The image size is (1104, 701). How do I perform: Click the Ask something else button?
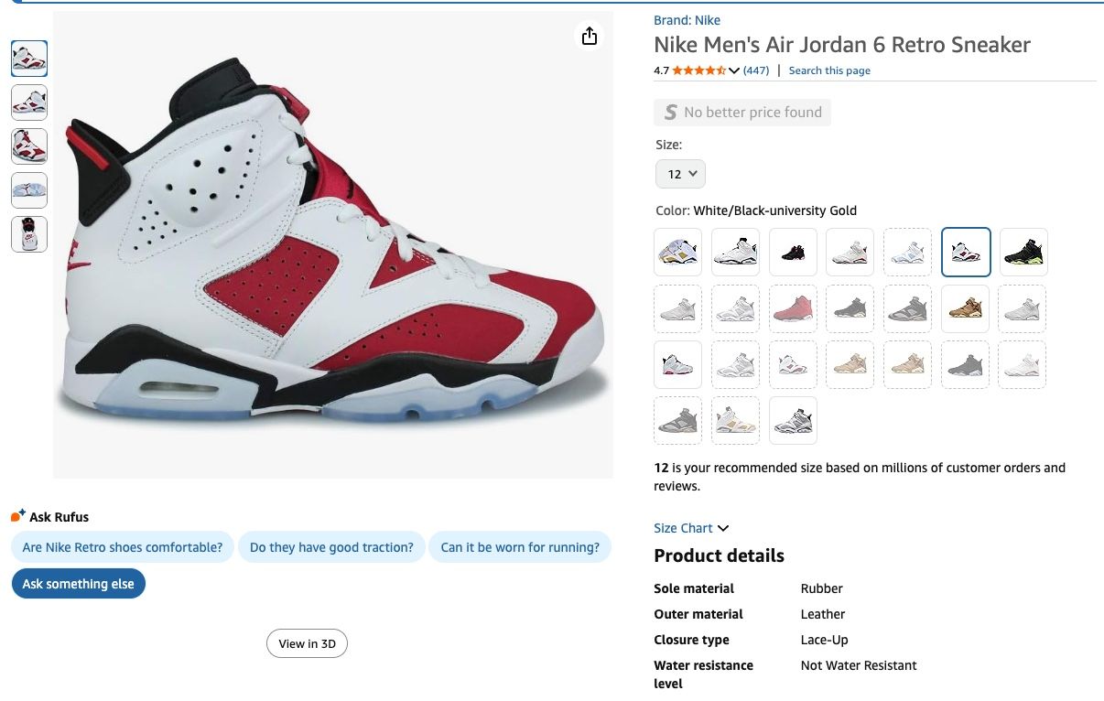(79, 583)
